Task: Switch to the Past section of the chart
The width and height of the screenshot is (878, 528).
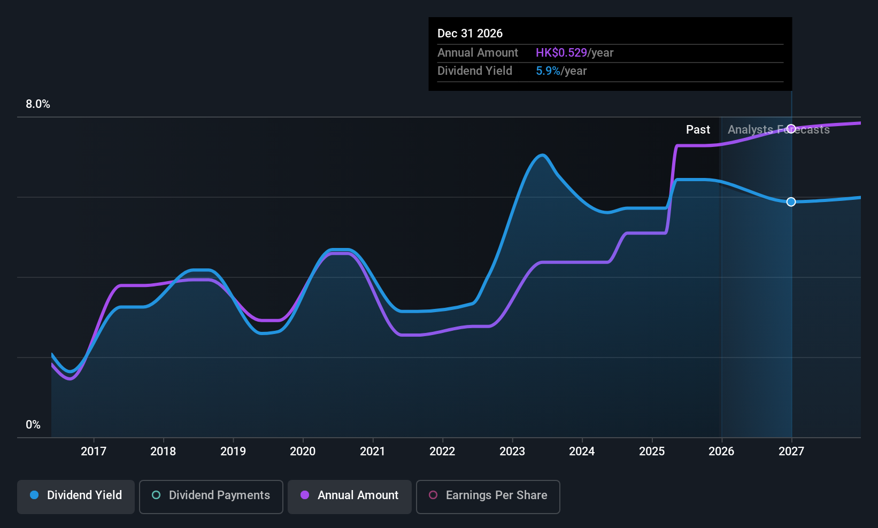Action: tap(698, 129)
